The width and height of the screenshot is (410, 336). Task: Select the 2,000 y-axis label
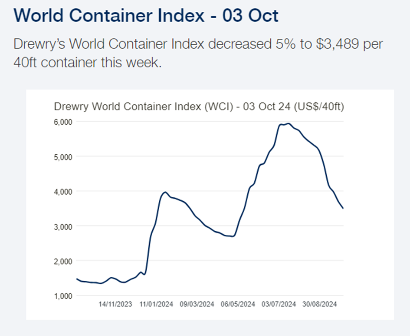(63, 261)
